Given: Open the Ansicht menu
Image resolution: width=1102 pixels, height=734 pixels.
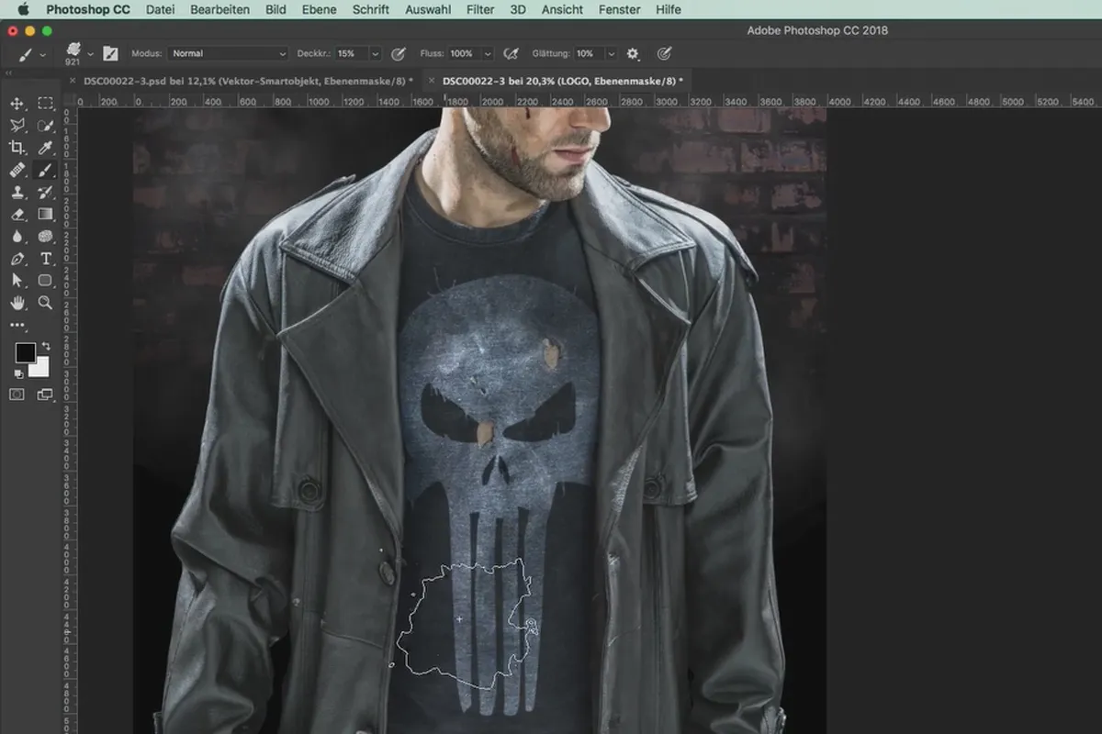Looking at the screenshot, I should [562, 9].
